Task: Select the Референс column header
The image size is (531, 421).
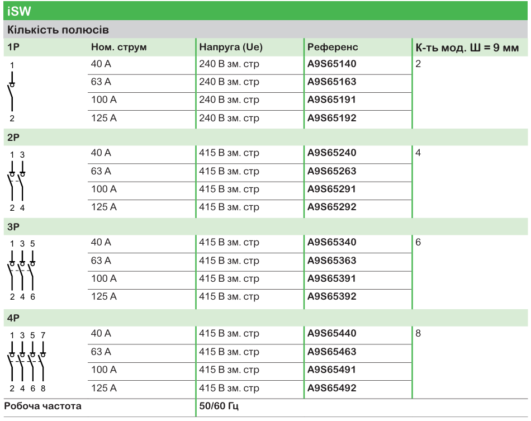Action: [333, 46]
